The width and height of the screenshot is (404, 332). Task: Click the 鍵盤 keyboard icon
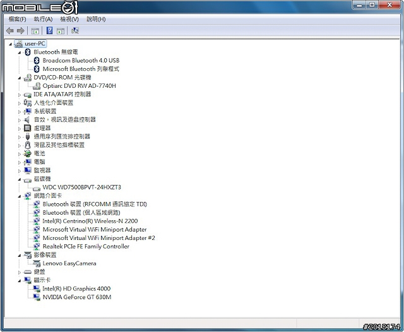(28, 272)
